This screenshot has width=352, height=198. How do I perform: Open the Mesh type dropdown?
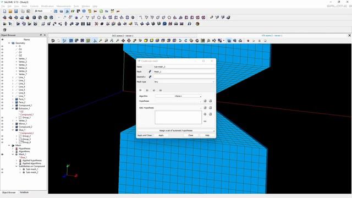pyautogui.click(x=184, y=82)
